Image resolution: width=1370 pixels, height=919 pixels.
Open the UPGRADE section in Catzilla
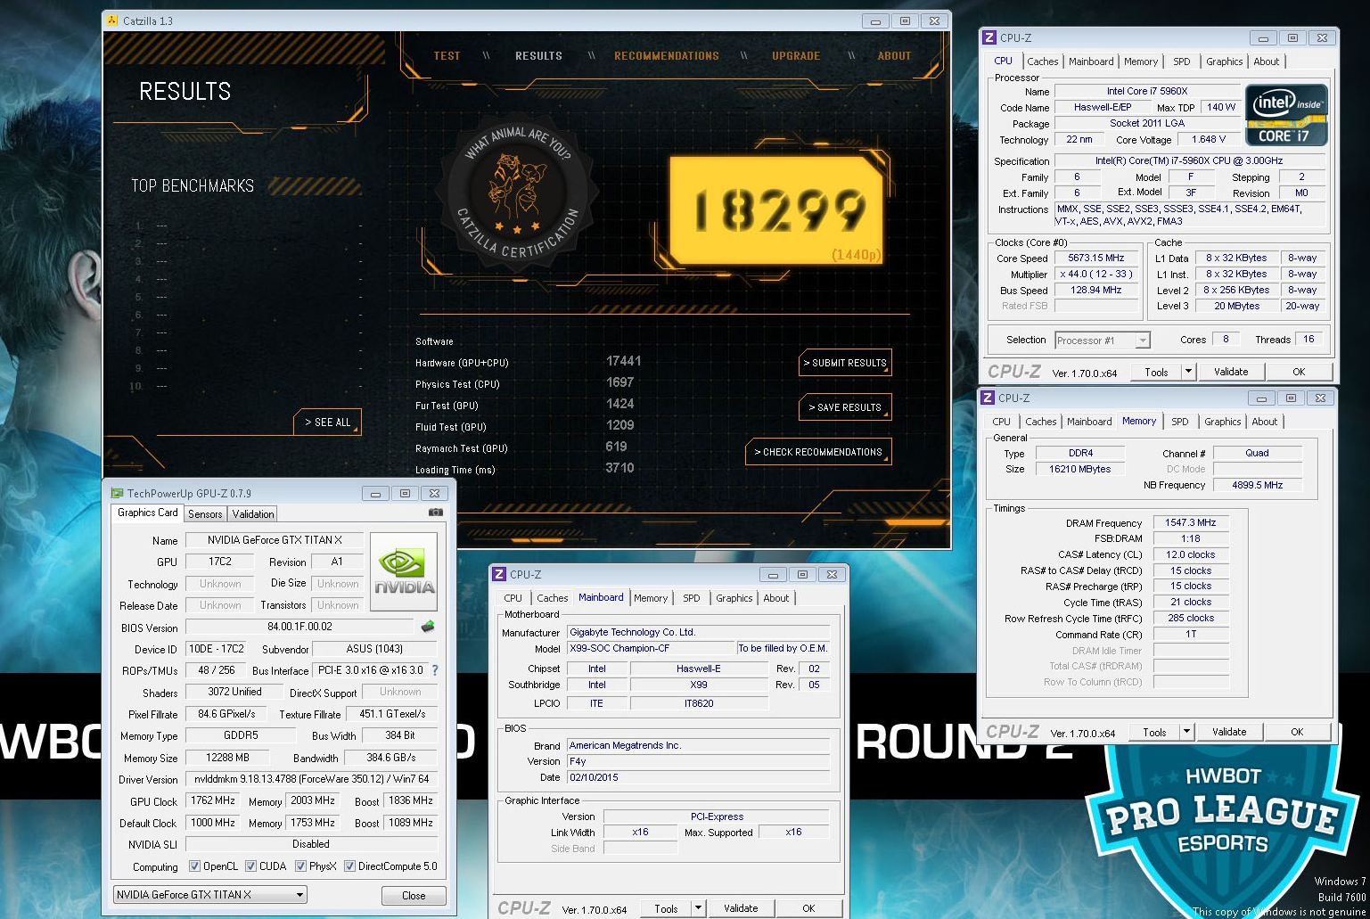(x=795, y=55)
